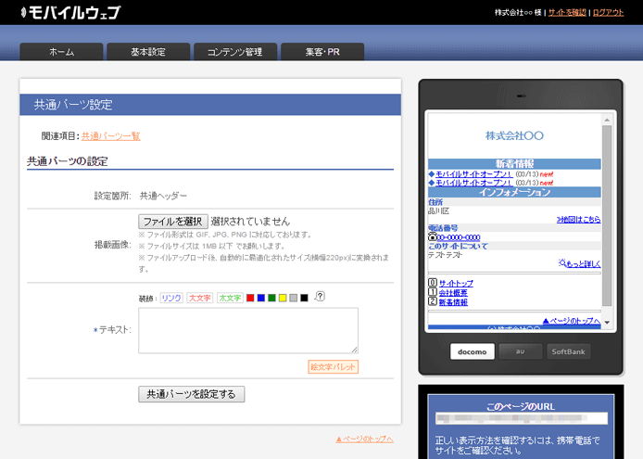
Task: Open the 集客・PR tab
Action: [x=322, y=52]
